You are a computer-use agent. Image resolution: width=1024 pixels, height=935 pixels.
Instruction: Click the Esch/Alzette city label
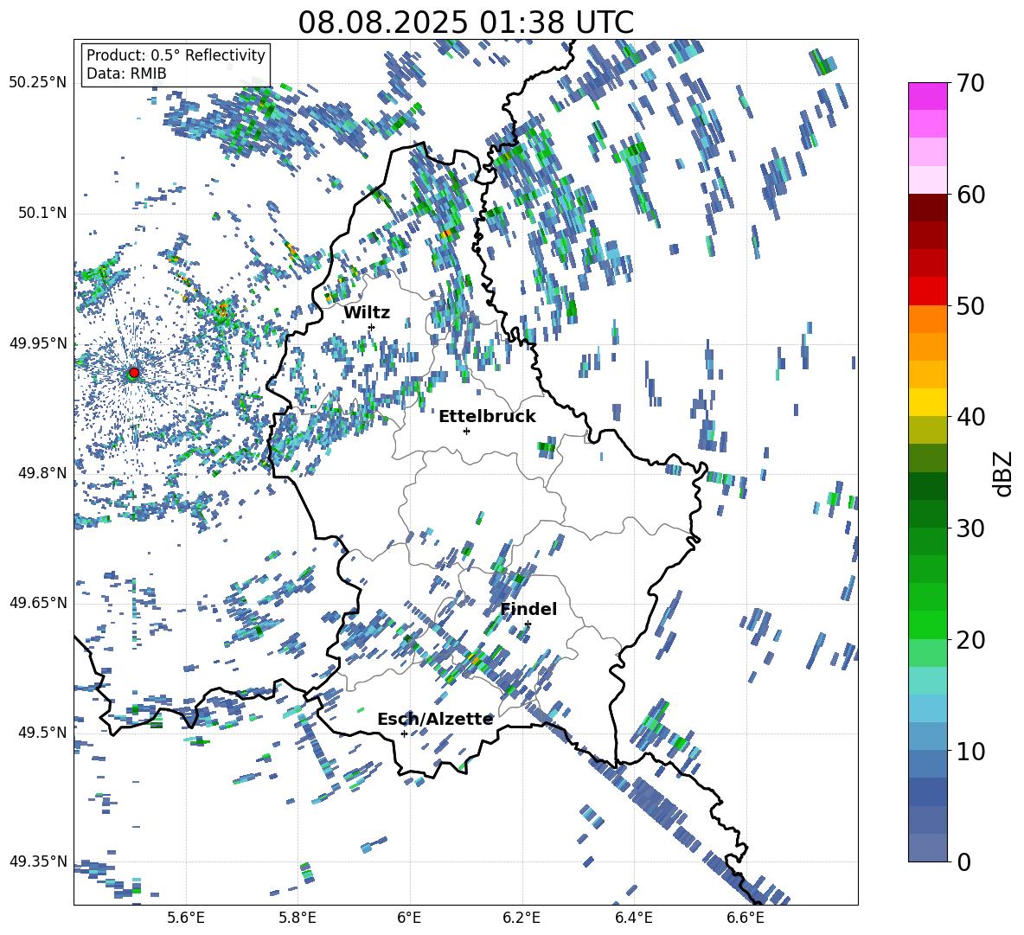tap(435, 719)
